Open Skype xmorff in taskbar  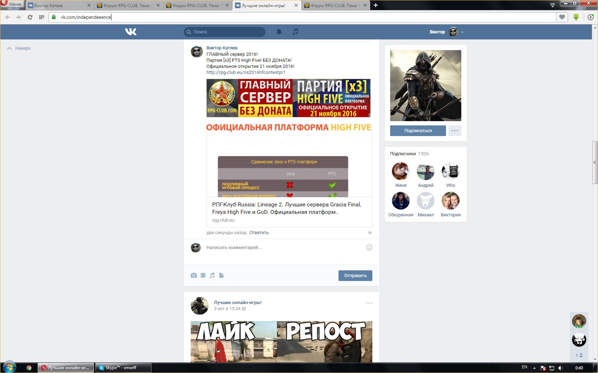pyautogui.click(x=123, y=368)
